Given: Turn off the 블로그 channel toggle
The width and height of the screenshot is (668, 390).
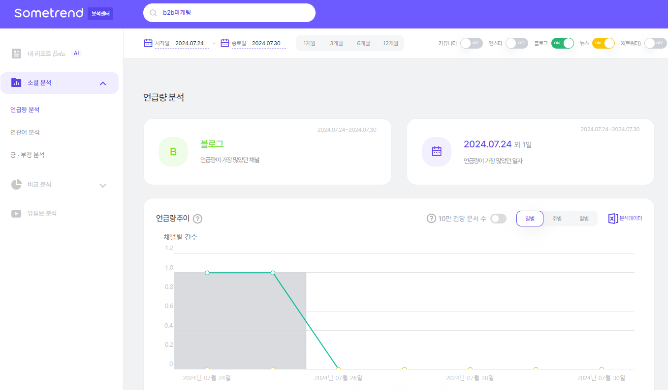Looking at the screenshot, I should point(562,43).
